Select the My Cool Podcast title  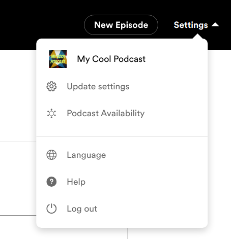(111, 59)
